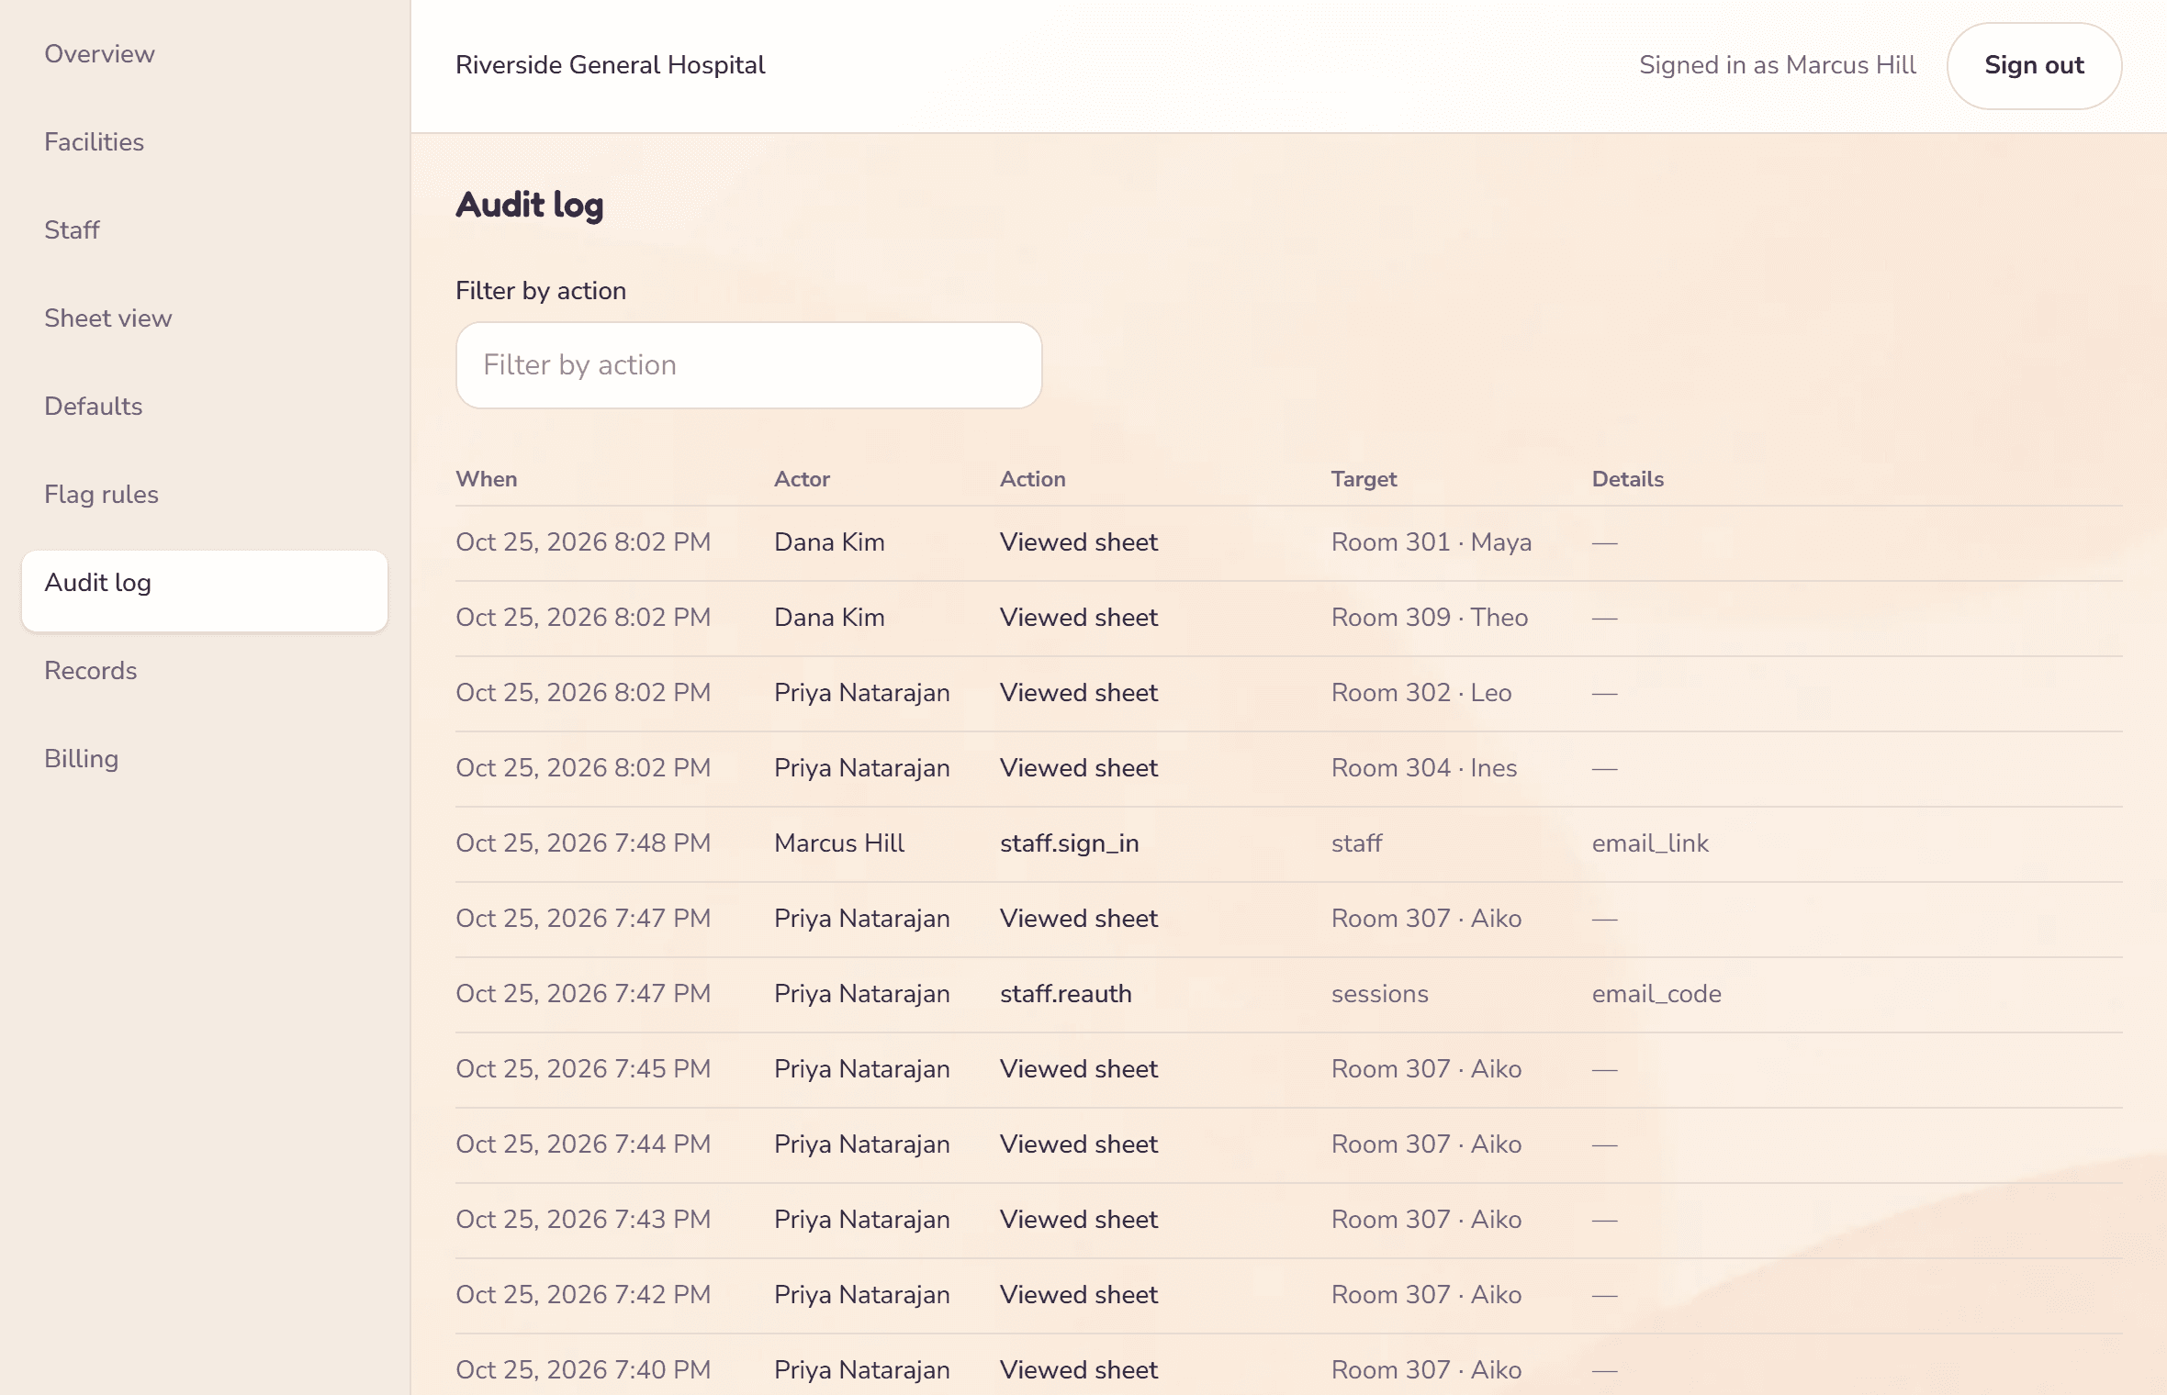Image resolution: width=2167 pixels, height=1395 pixels.
Task: Click 'Oct 25, 2026 7:40 PM' timestamp
Action: (583, 1370)
